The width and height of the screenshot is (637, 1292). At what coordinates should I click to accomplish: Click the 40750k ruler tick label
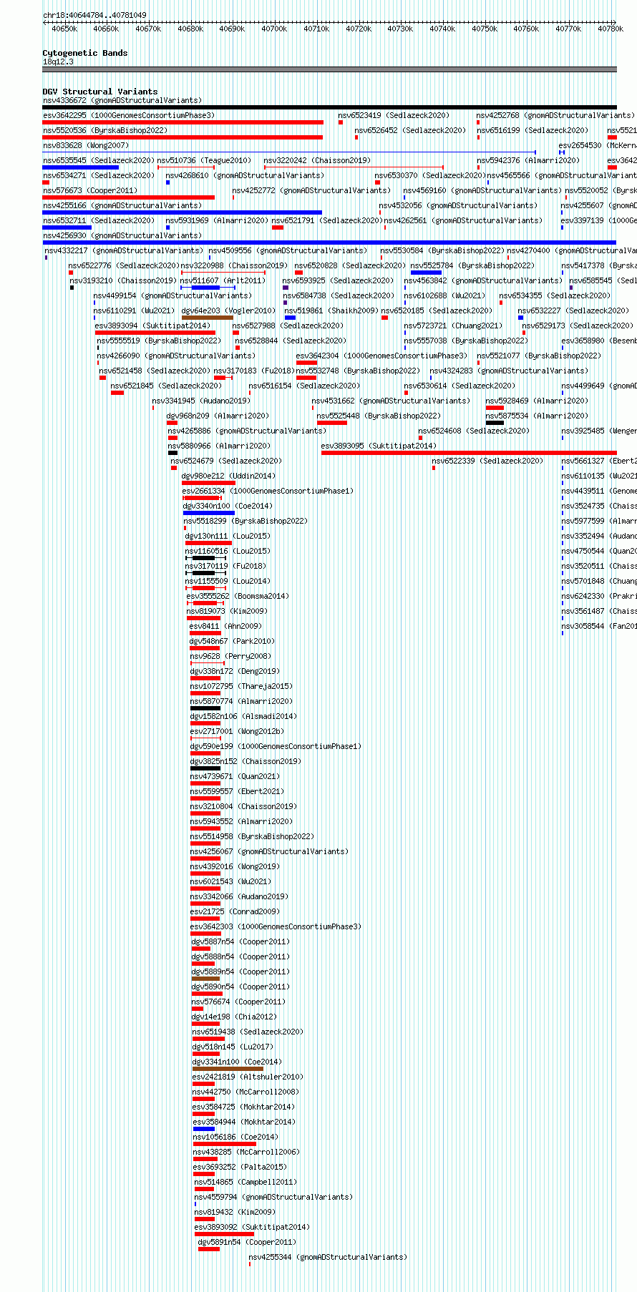coord(485,29)
